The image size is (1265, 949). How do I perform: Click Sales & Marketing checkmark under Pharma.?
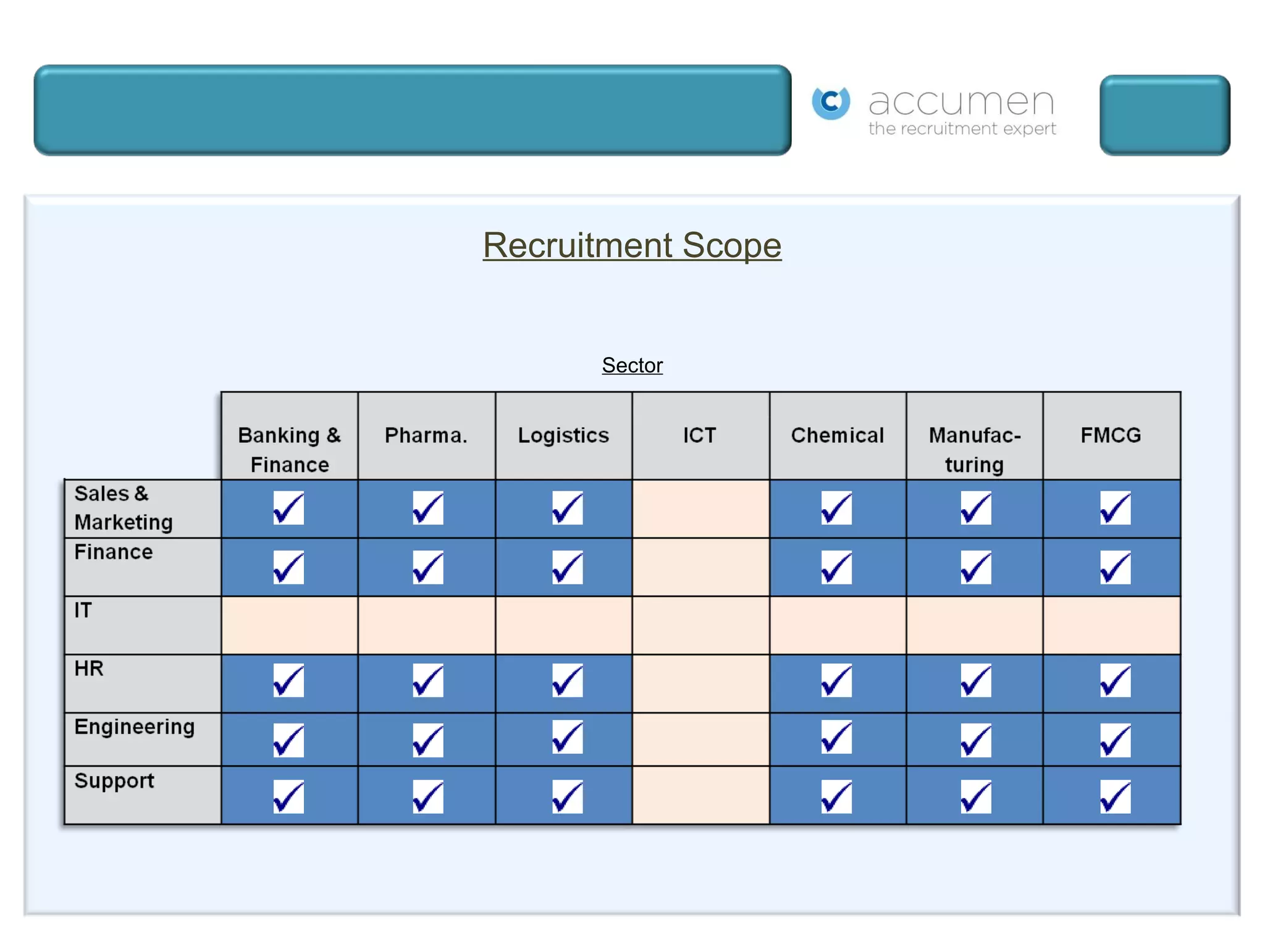click(428, 508)
